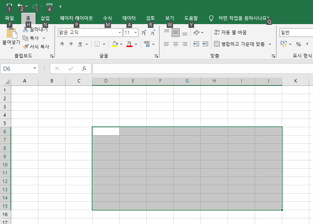Switch to 페이지 레이아웃 tab
Screen dimensions: 313x224
[x=76, y=18]
